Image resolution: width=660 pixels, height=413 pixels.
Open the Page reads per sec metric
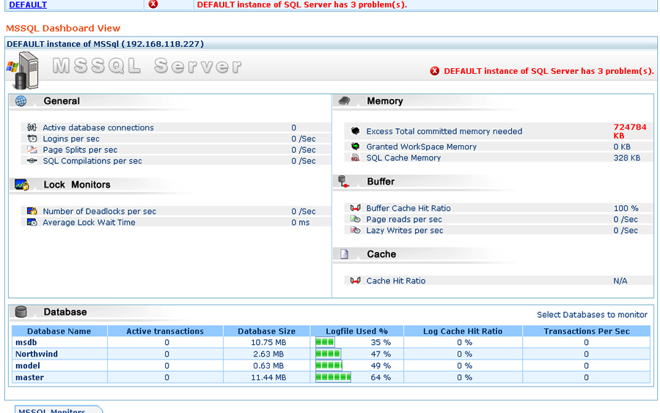[404, 219]
